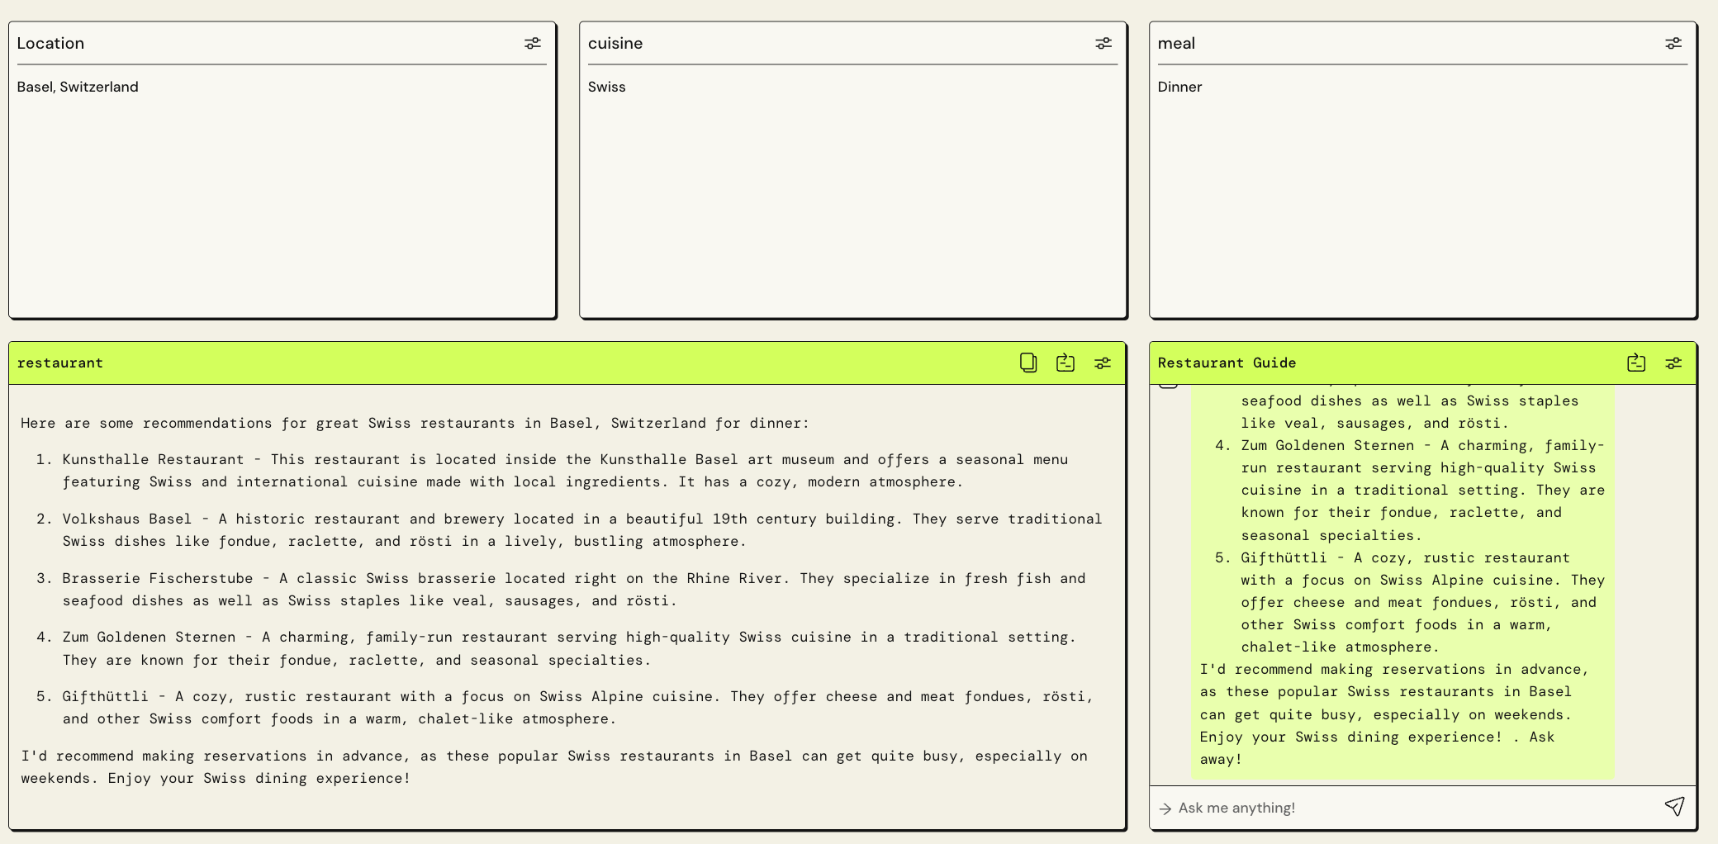Open settings for the Location block
The width and height of the screenshot is (1718, 844).
pos(533,43)
